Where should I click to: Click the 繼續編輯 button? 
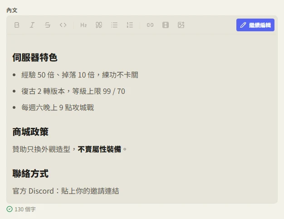[255, 25]
